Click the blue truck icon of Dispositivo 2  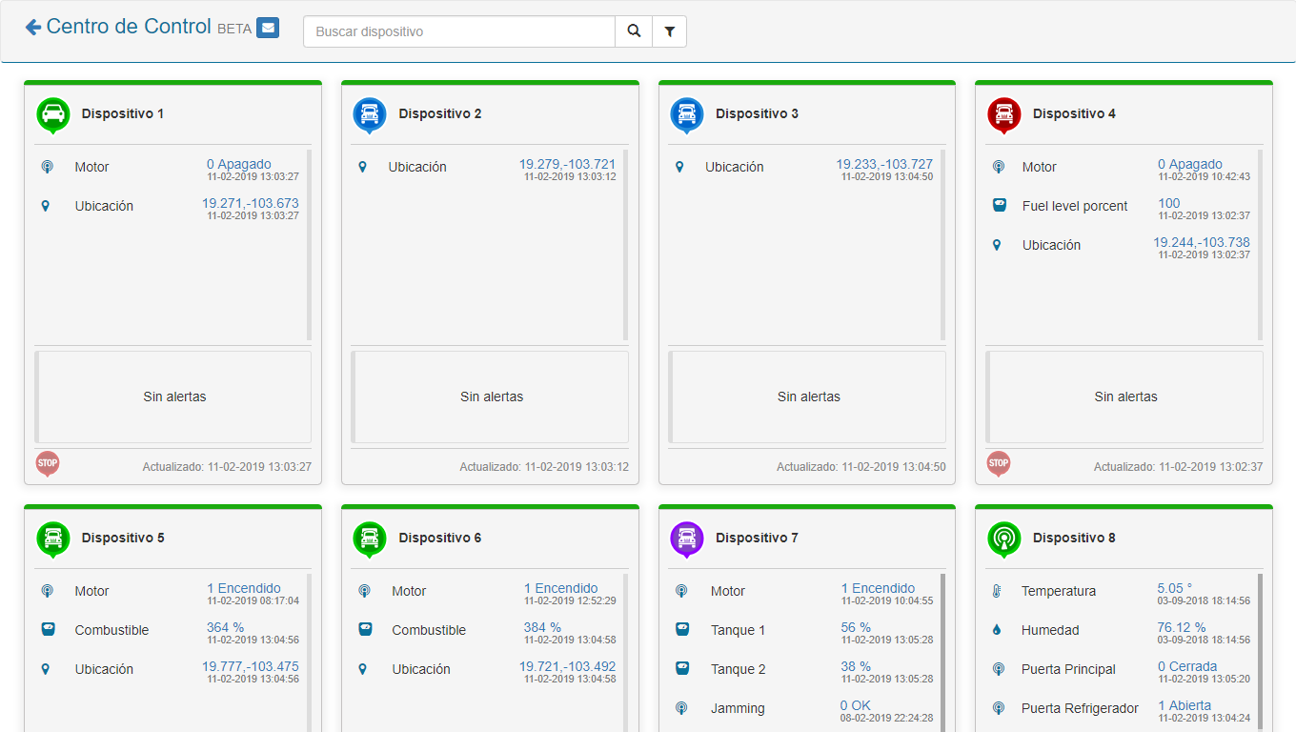[370, 113]
